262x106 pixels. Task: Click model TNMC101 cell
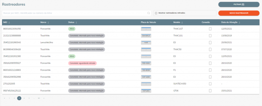click(x=178, y=36)
